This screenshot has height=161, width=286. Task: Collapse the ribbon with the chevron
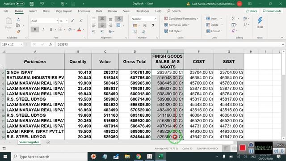(x=282, y=38)
